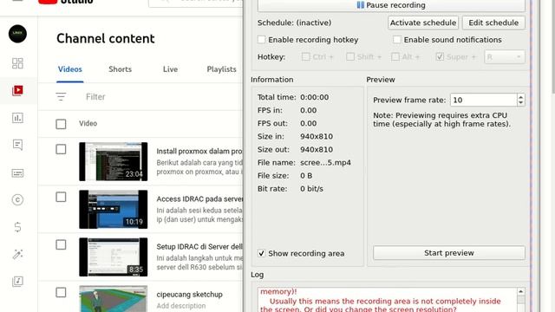The width and height of the screenshot is (555, 312).
Task: Click Access IDRAC pada server title
Action: [x=199, y=199]
